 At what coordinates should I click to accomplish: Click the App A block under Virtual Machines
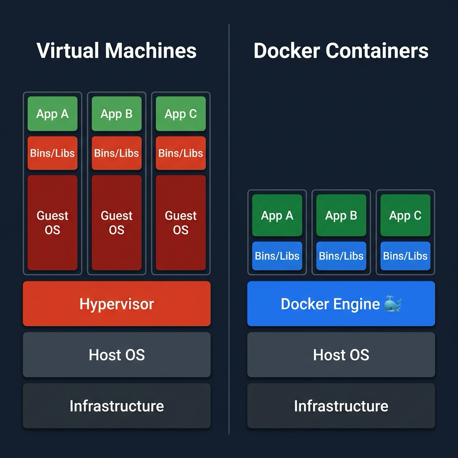pyautogui.click(x=53, y=114)
